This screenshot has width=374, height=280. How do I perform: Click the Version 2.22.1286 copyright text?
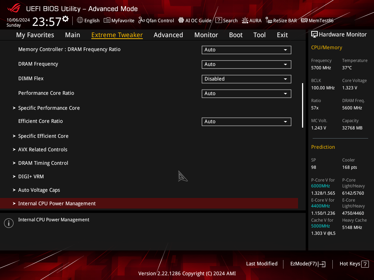pyautogui.click(x=187, y=273)
